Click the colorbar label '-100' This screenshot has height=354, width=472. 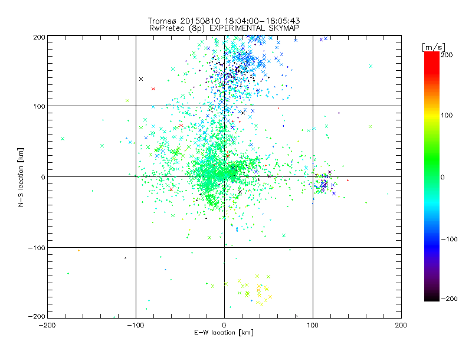449,239
